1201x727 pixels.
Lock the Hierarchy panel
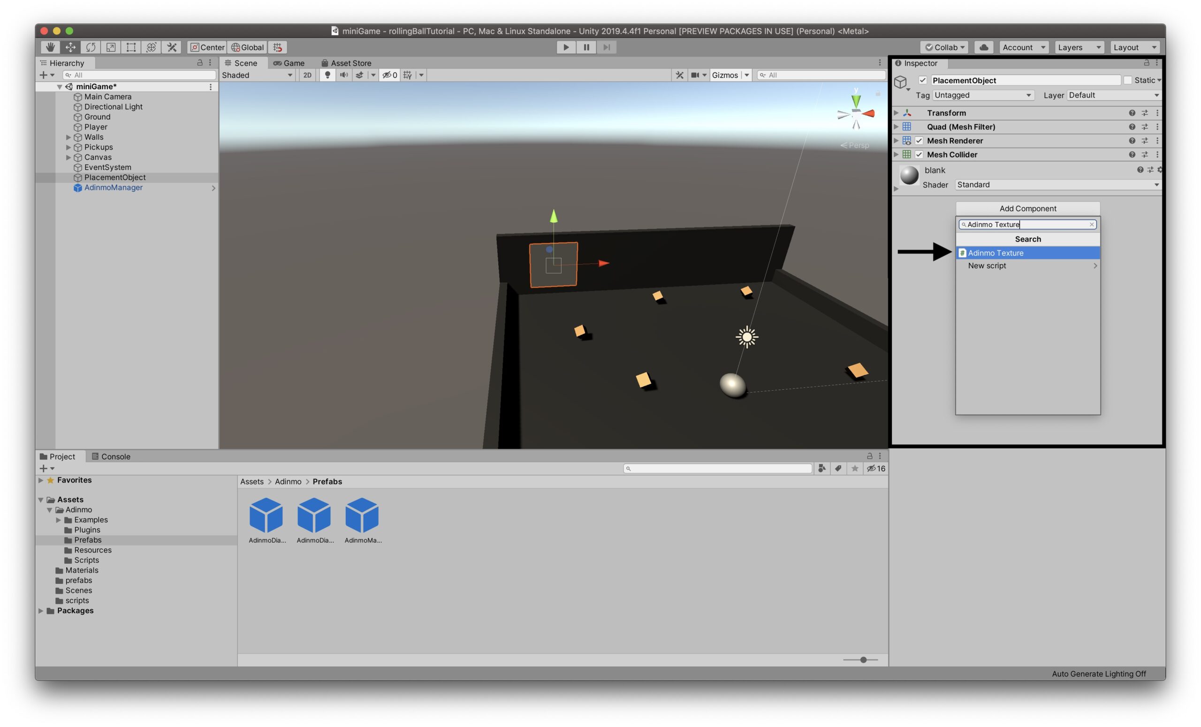click(199, 63)
